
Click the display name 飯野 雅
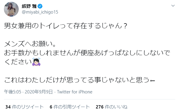click(x=29, y=6)
